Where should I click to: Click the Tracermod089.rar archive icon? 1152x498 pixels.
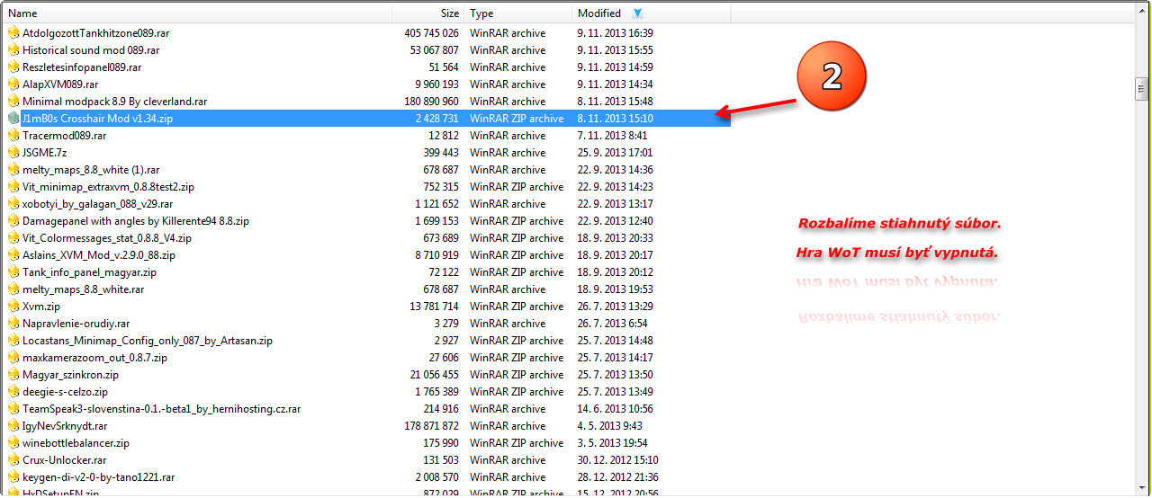pyautogui.click(x=13, y=136)
